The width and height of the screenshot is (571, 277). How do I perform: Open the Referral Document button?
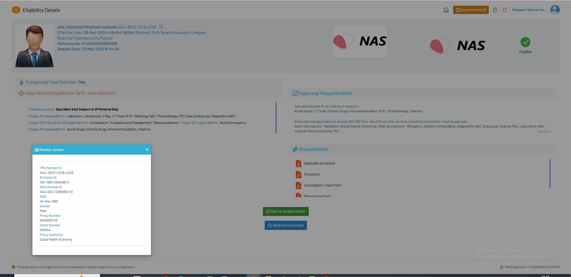click(285, 225)
